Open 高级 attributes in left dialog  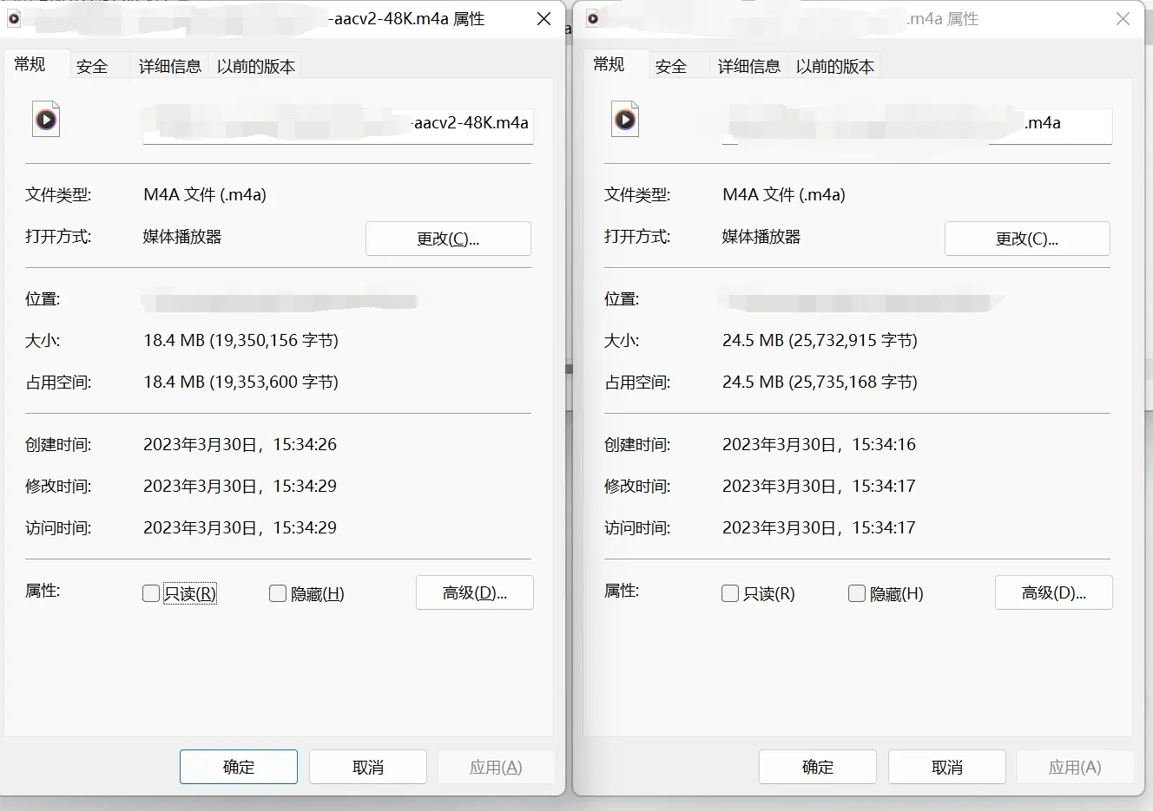(x=475, y=592)
